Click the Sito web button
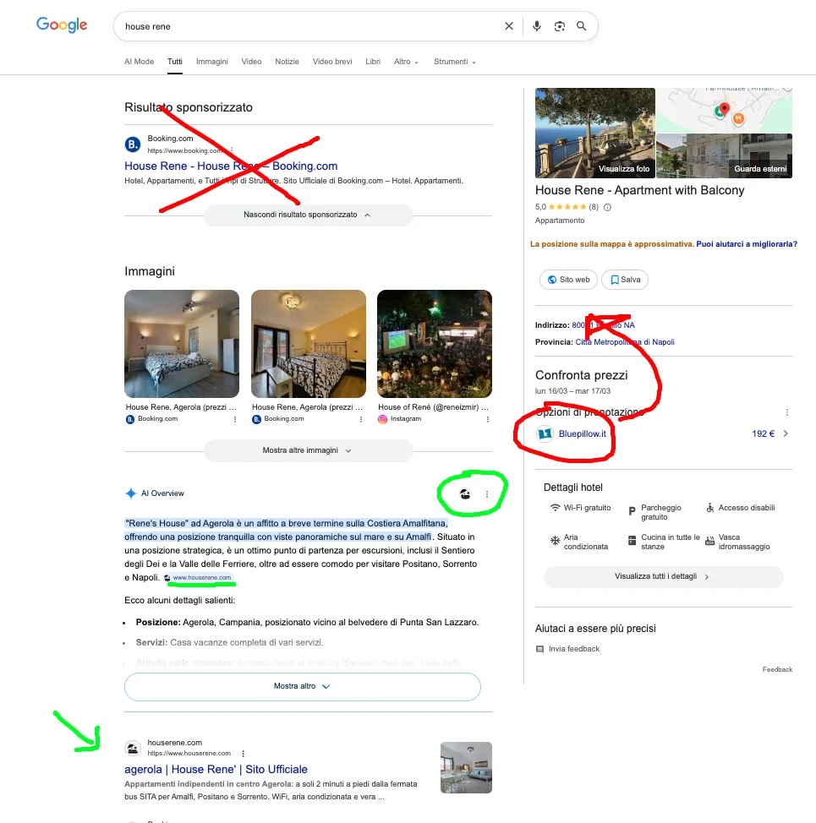 [x=567, y=279]
